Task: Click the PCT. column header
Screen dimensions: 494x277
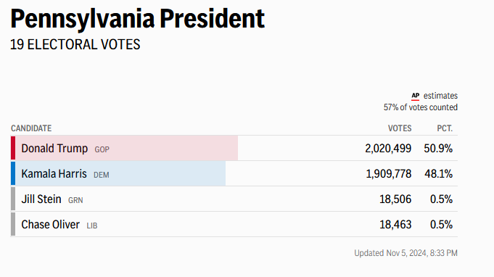Action: (445, 128)
